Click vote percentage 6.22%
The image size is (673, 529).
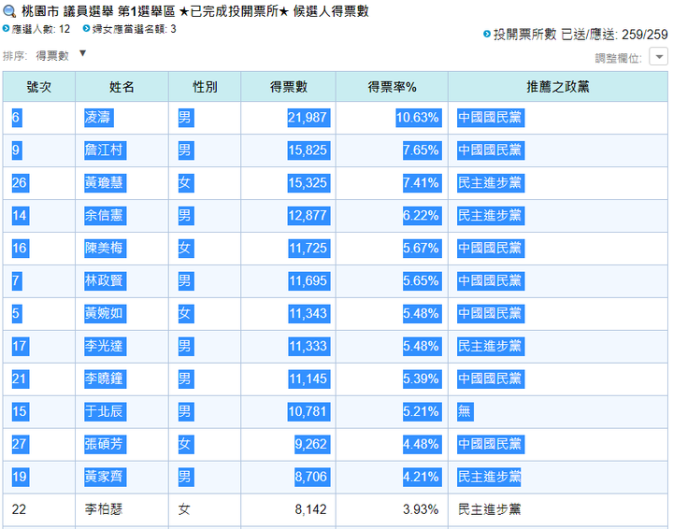tap(422, 215)
